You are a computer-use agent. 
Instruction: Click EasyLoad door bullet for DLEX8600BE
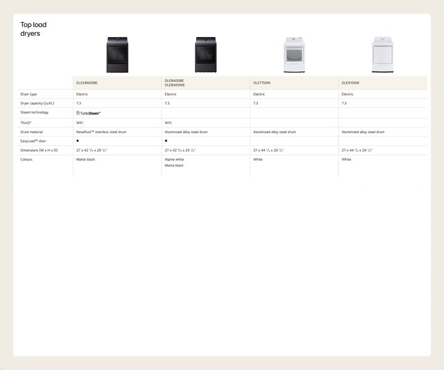point(78,141)
